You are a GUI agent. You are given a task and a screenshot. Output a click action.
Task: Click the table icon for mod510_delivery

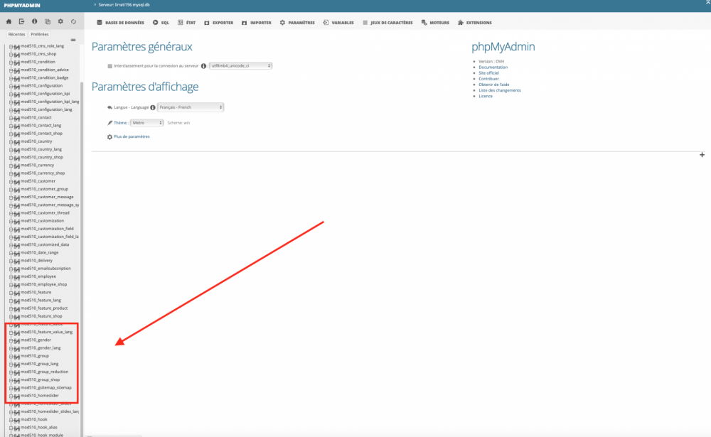click(17, 261)
